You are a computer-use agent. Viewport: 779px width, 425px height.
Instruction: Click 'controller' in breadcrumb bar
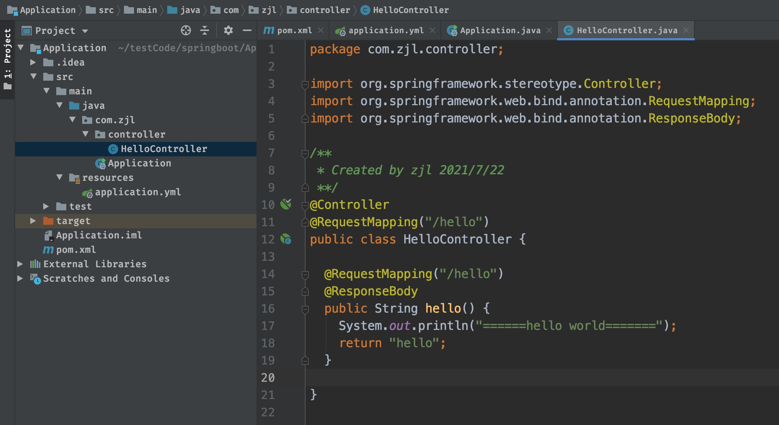(325, 10)
